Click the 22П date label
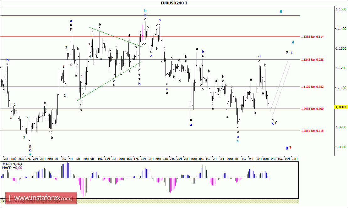Screen dimensions: 348x208 coord(7,159)
